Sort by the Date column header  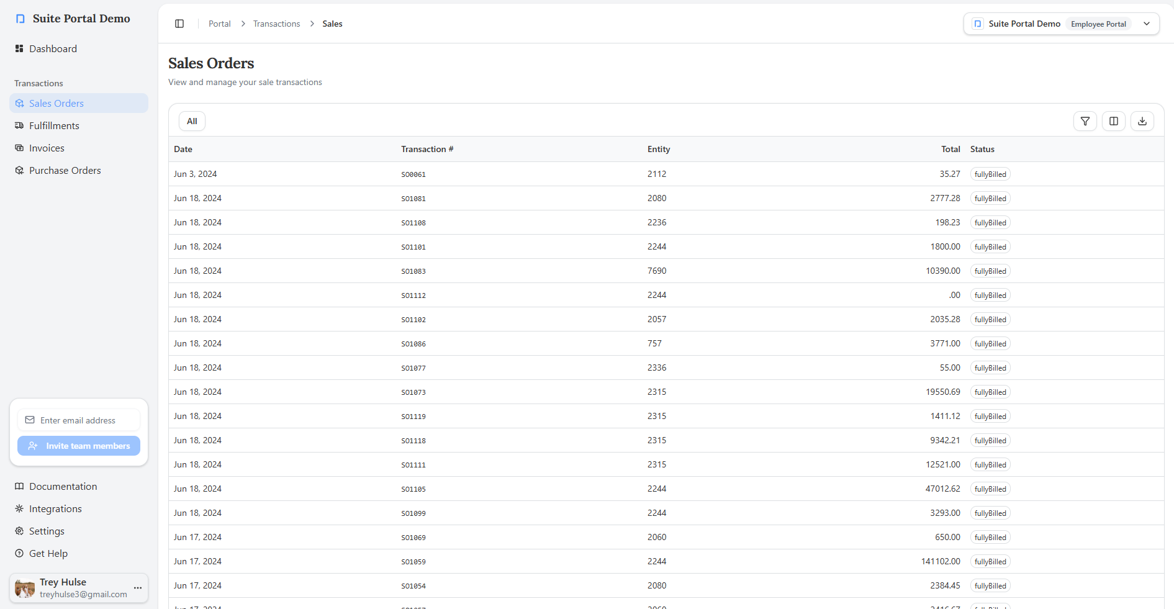(x=183, y=149)
